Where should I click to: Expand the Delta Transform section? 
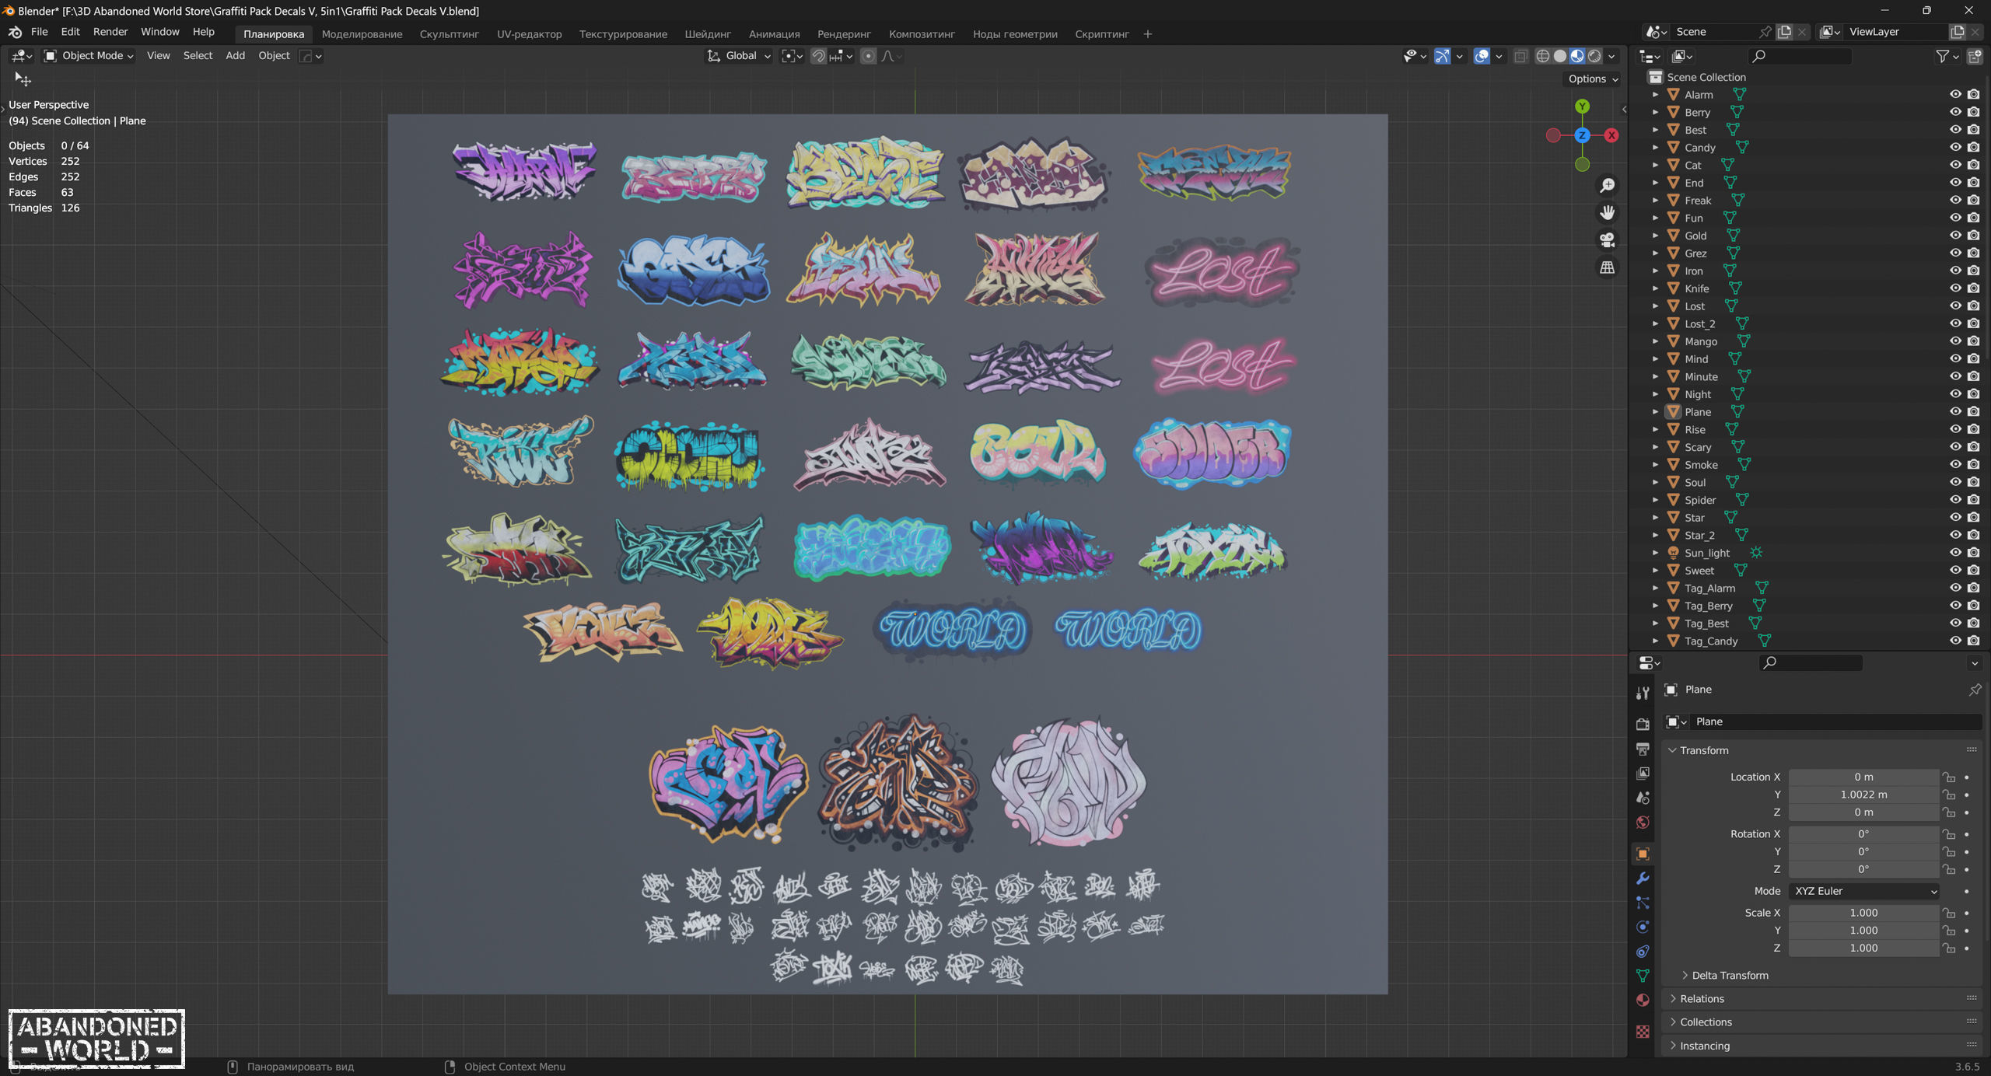click(x=1729, y=975)
